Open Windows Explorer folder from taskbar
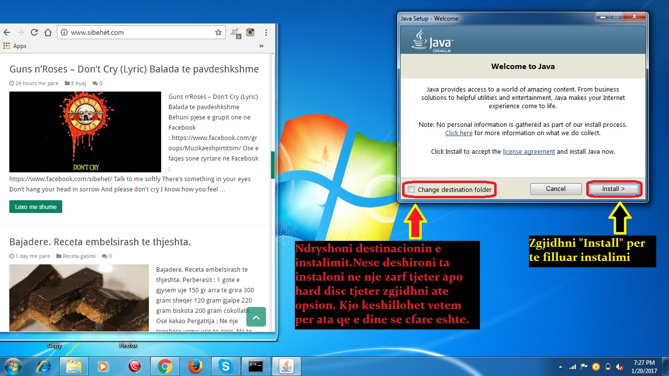Image resolution: width=669 pixels, height=376 pixels. (x=74, y=366)
